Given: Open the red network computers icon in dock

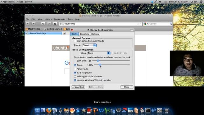Looking at the screenshot, I should pyautogui.click(x=124, y=110).
